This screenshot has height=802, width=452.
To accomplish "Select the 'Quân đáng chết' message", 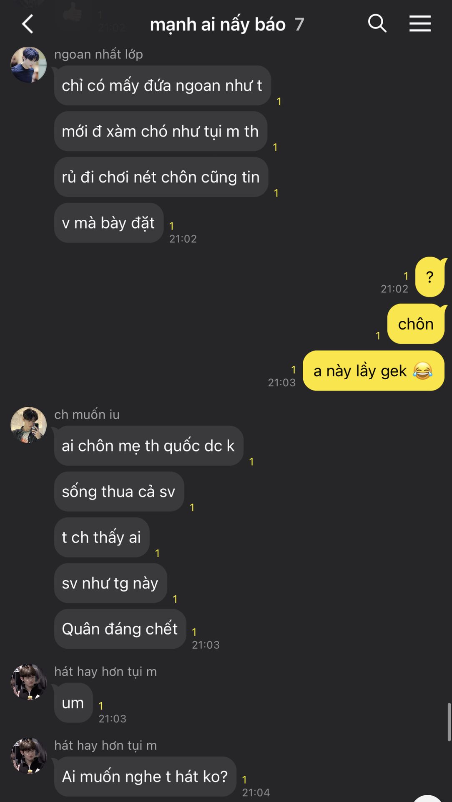I will pos(120,629).
